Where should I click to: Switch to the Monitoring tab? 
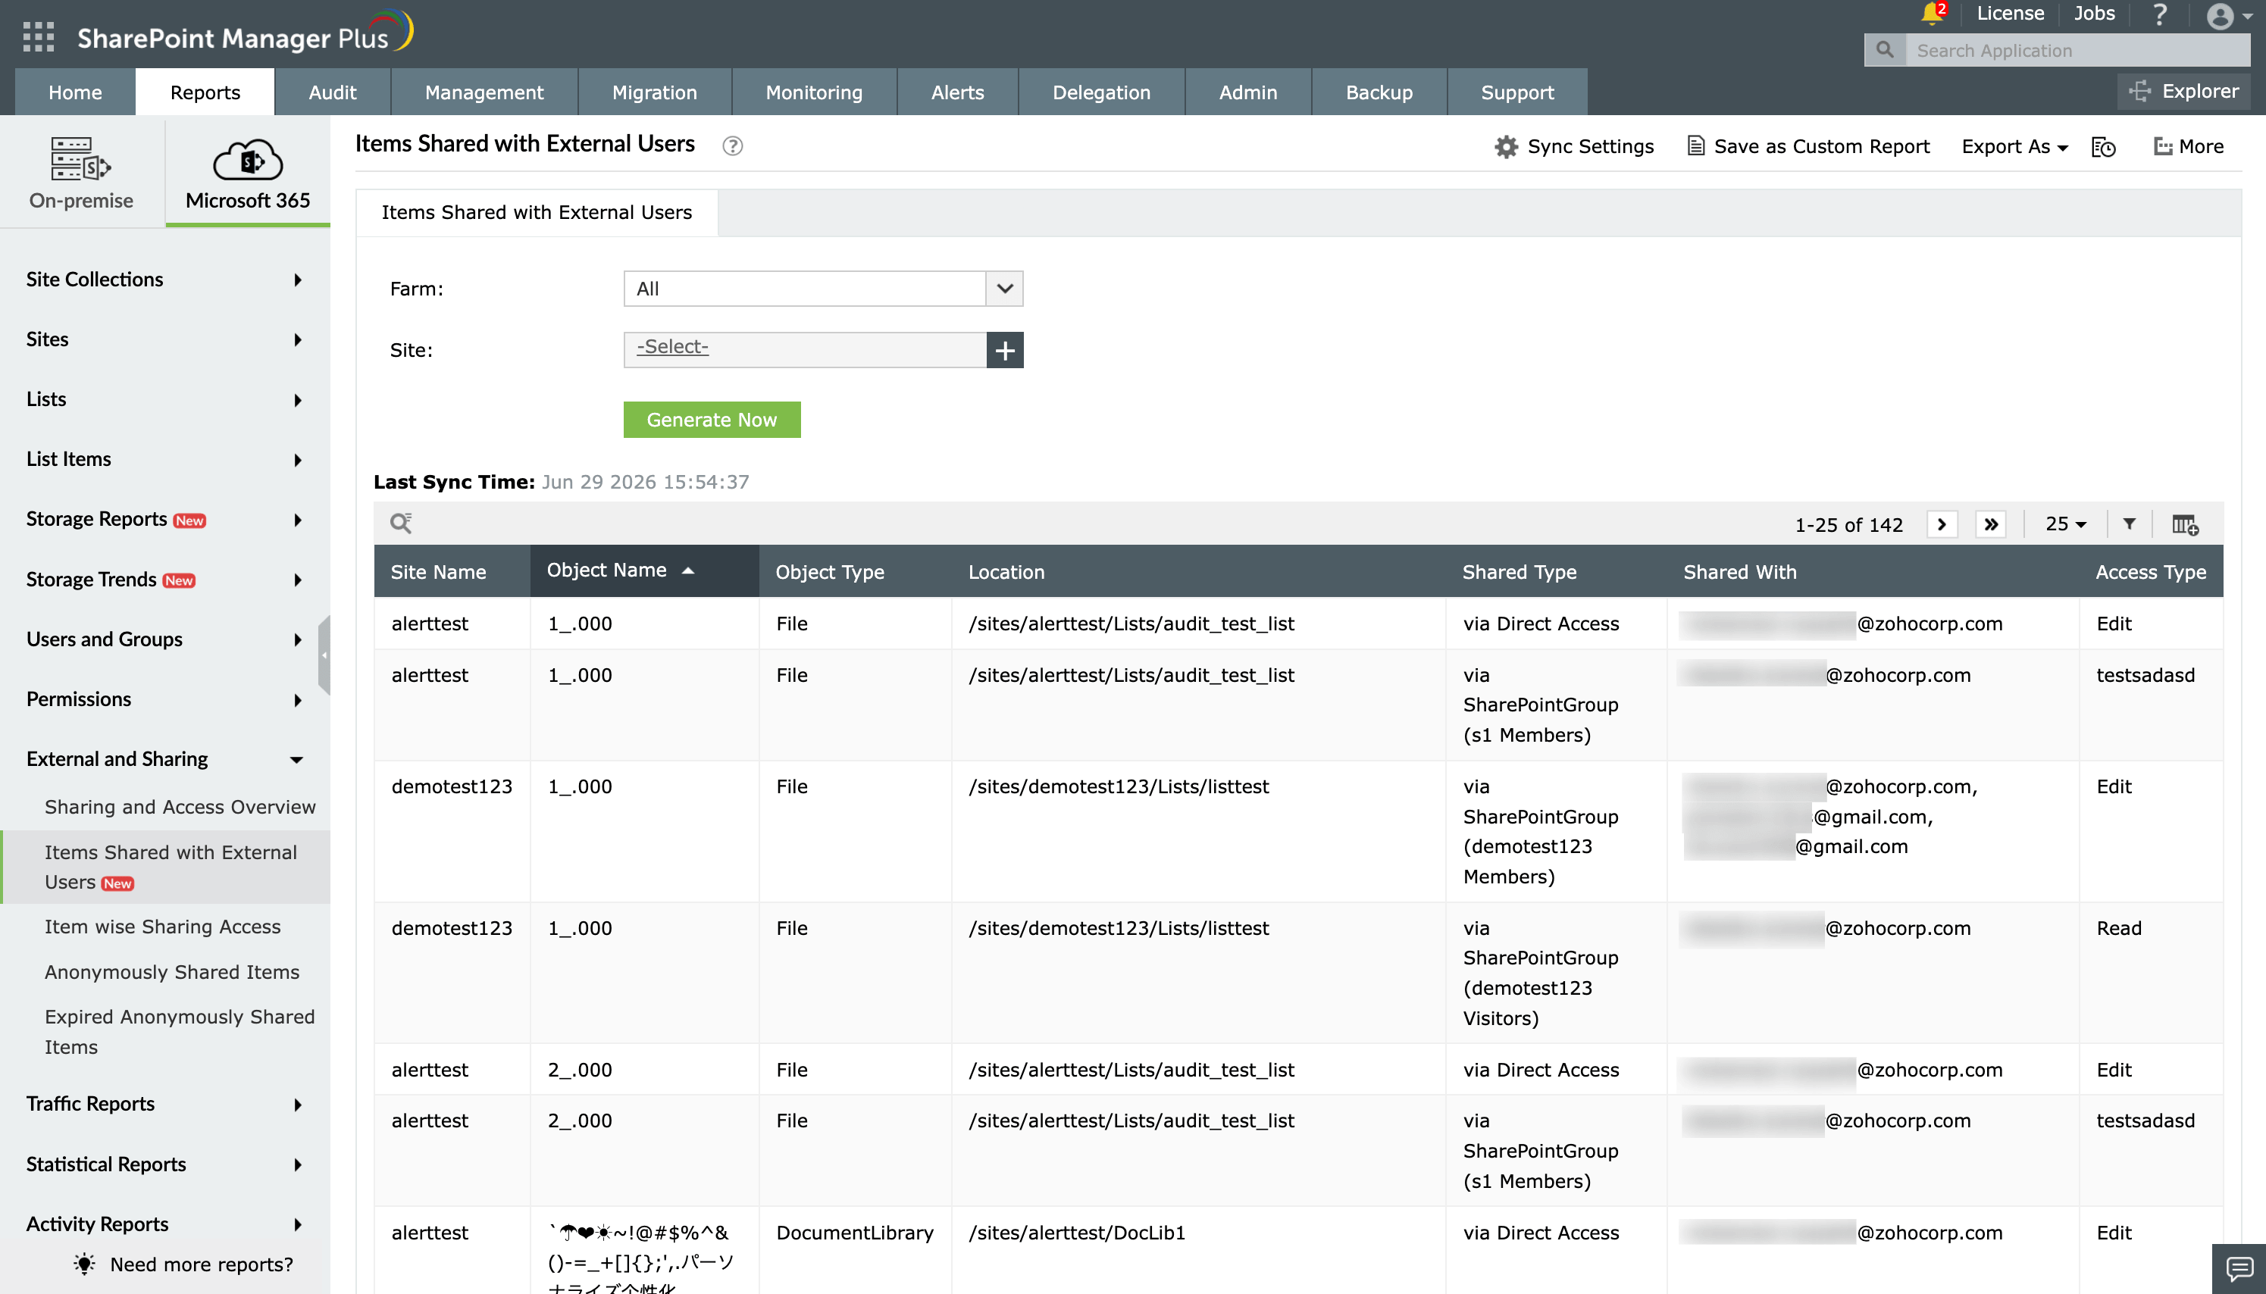(814, 92)
